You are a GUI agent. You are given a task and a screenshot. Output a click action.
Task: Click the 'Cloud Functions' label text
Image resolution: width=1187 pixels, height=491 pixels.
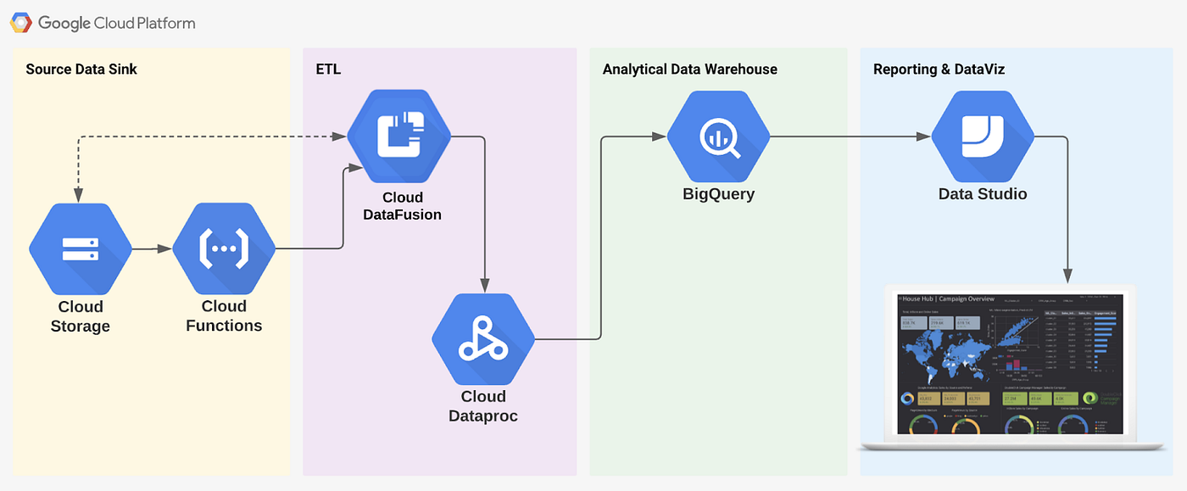tap(224, 316)
